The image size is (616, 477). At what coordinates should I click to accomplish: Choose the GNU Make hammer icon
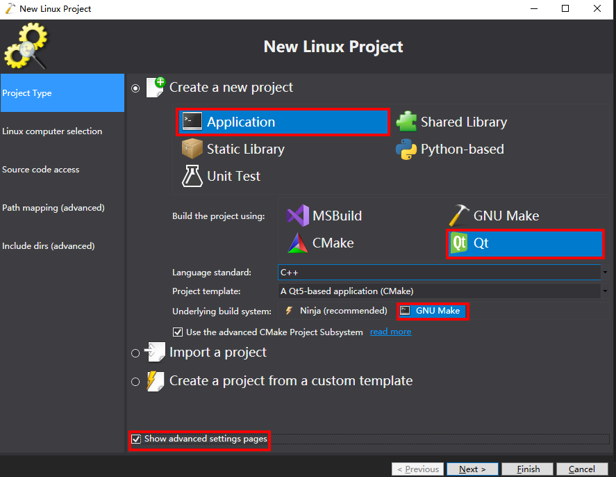[459, 216]
